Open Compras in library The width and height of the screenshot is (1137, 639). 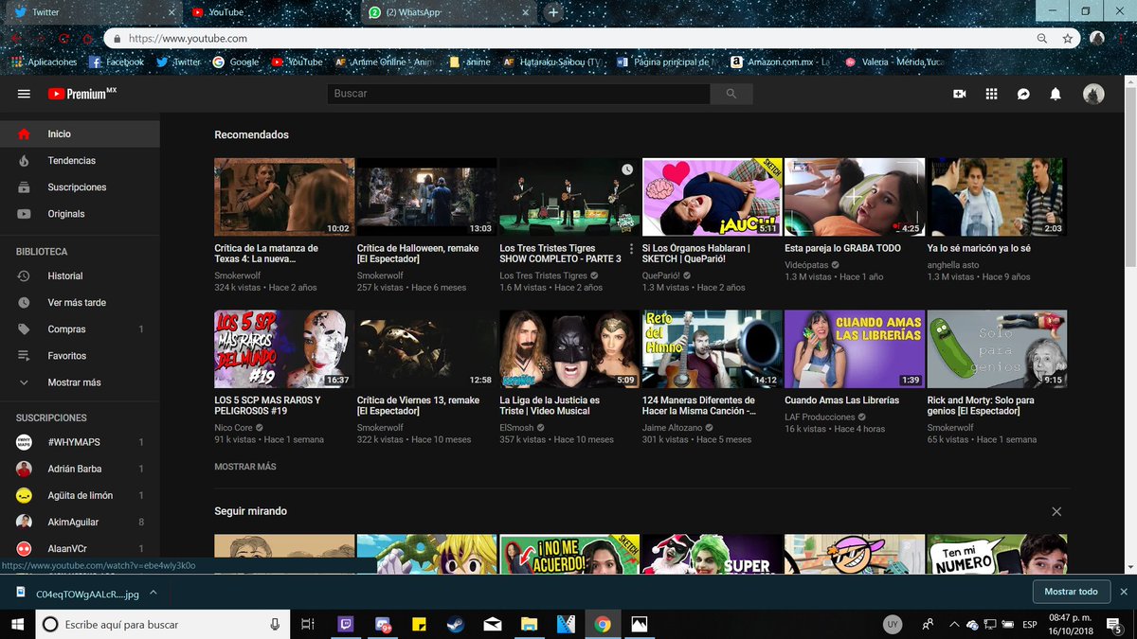(x=80, y=328)
